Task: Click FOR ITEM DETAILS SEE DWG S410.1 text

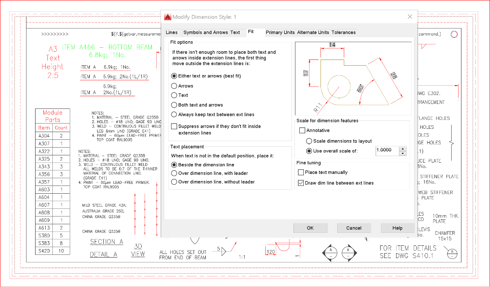Action: coord(408,252)
